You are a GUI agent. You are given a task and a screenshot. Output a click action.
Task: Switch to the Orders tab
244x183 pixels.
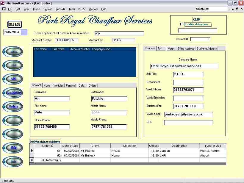(92, 85)
